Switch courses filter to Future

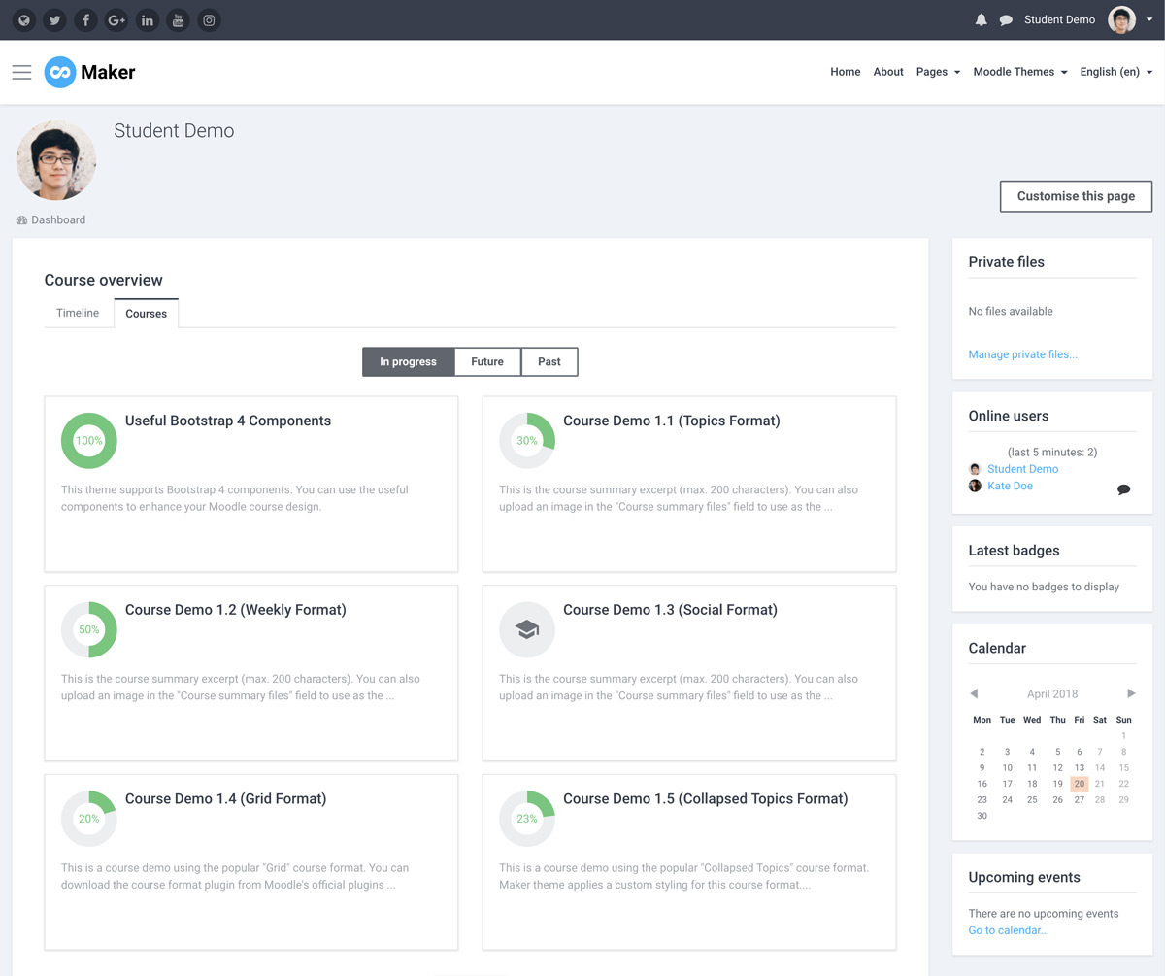point(487,361)
